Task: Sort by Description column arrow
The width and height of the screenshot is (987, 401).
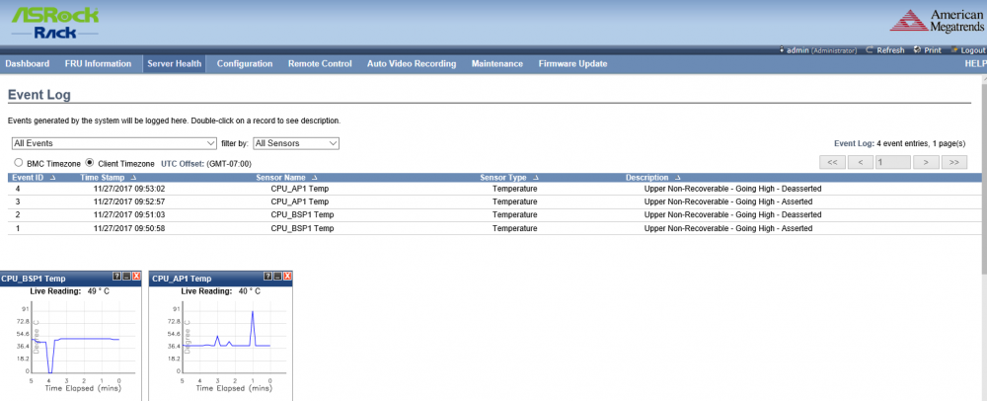Action: point(677,178)
